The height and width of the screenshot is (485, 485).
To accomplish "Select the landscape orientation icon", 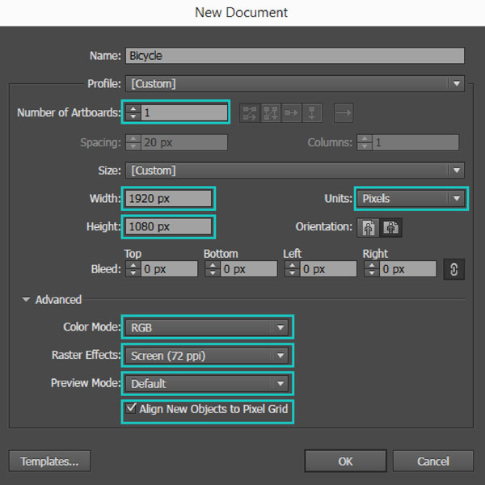I will (390, 227).
